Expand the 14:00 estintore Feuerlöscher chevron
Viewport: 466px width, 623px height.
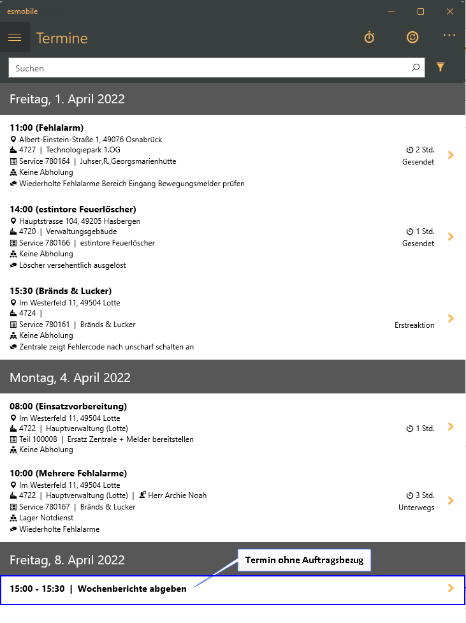pos(451,237)
